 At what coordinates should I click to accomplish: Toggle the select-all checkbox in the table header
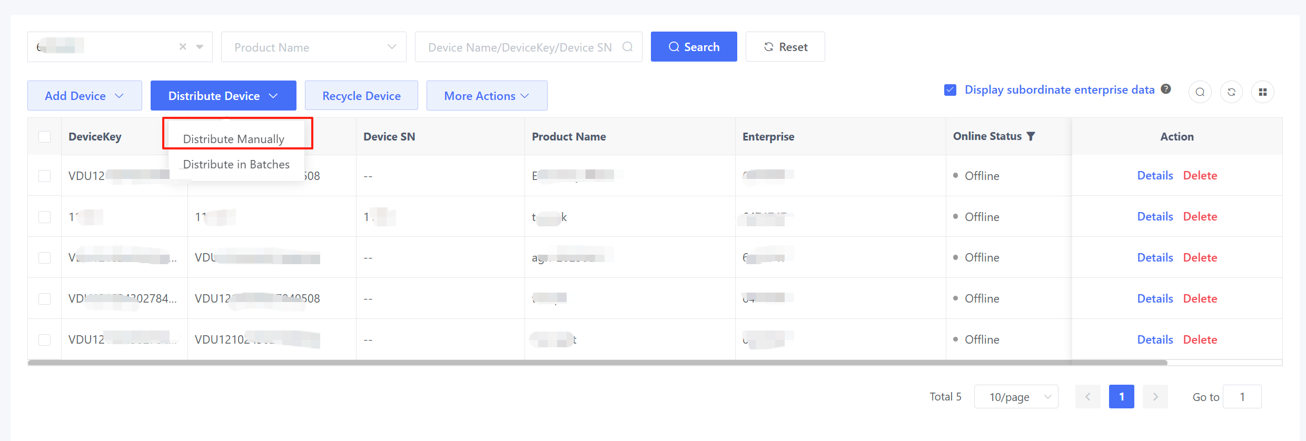coord(45,137)
